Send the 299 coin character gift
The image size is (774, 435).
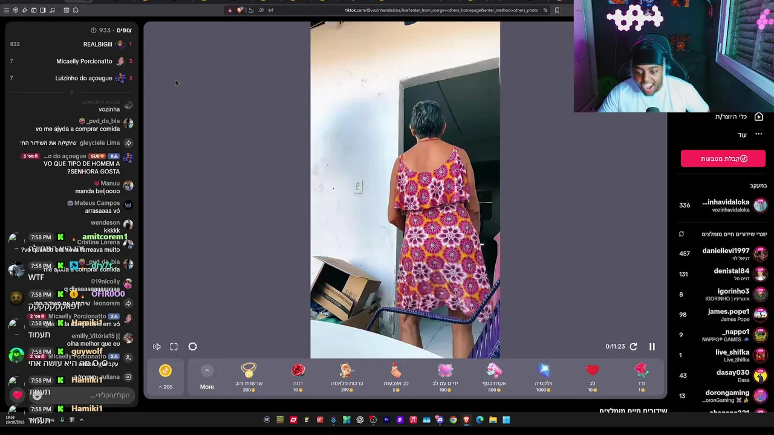[x=346, y=378]
